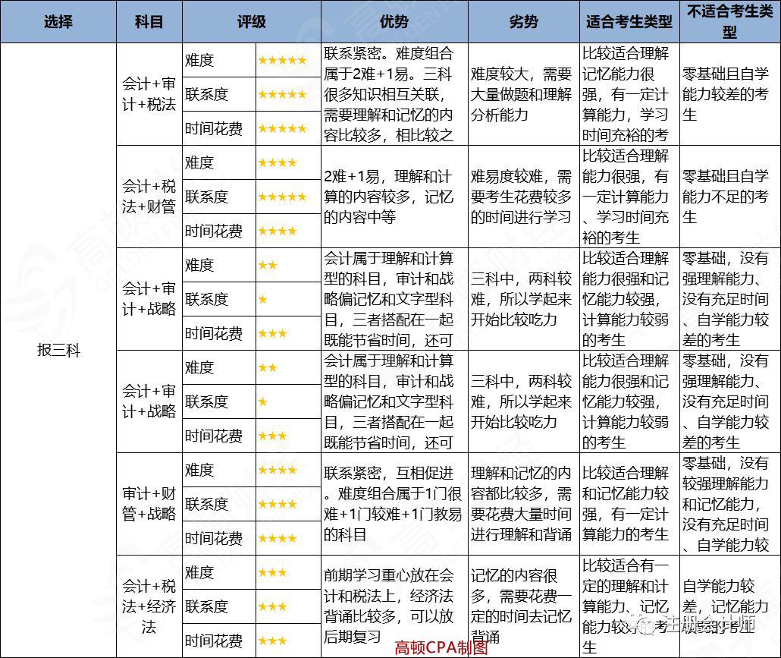Click 难度 five-star rating for 会计+审计+税法
781x658 pixels.
[282, 61]
